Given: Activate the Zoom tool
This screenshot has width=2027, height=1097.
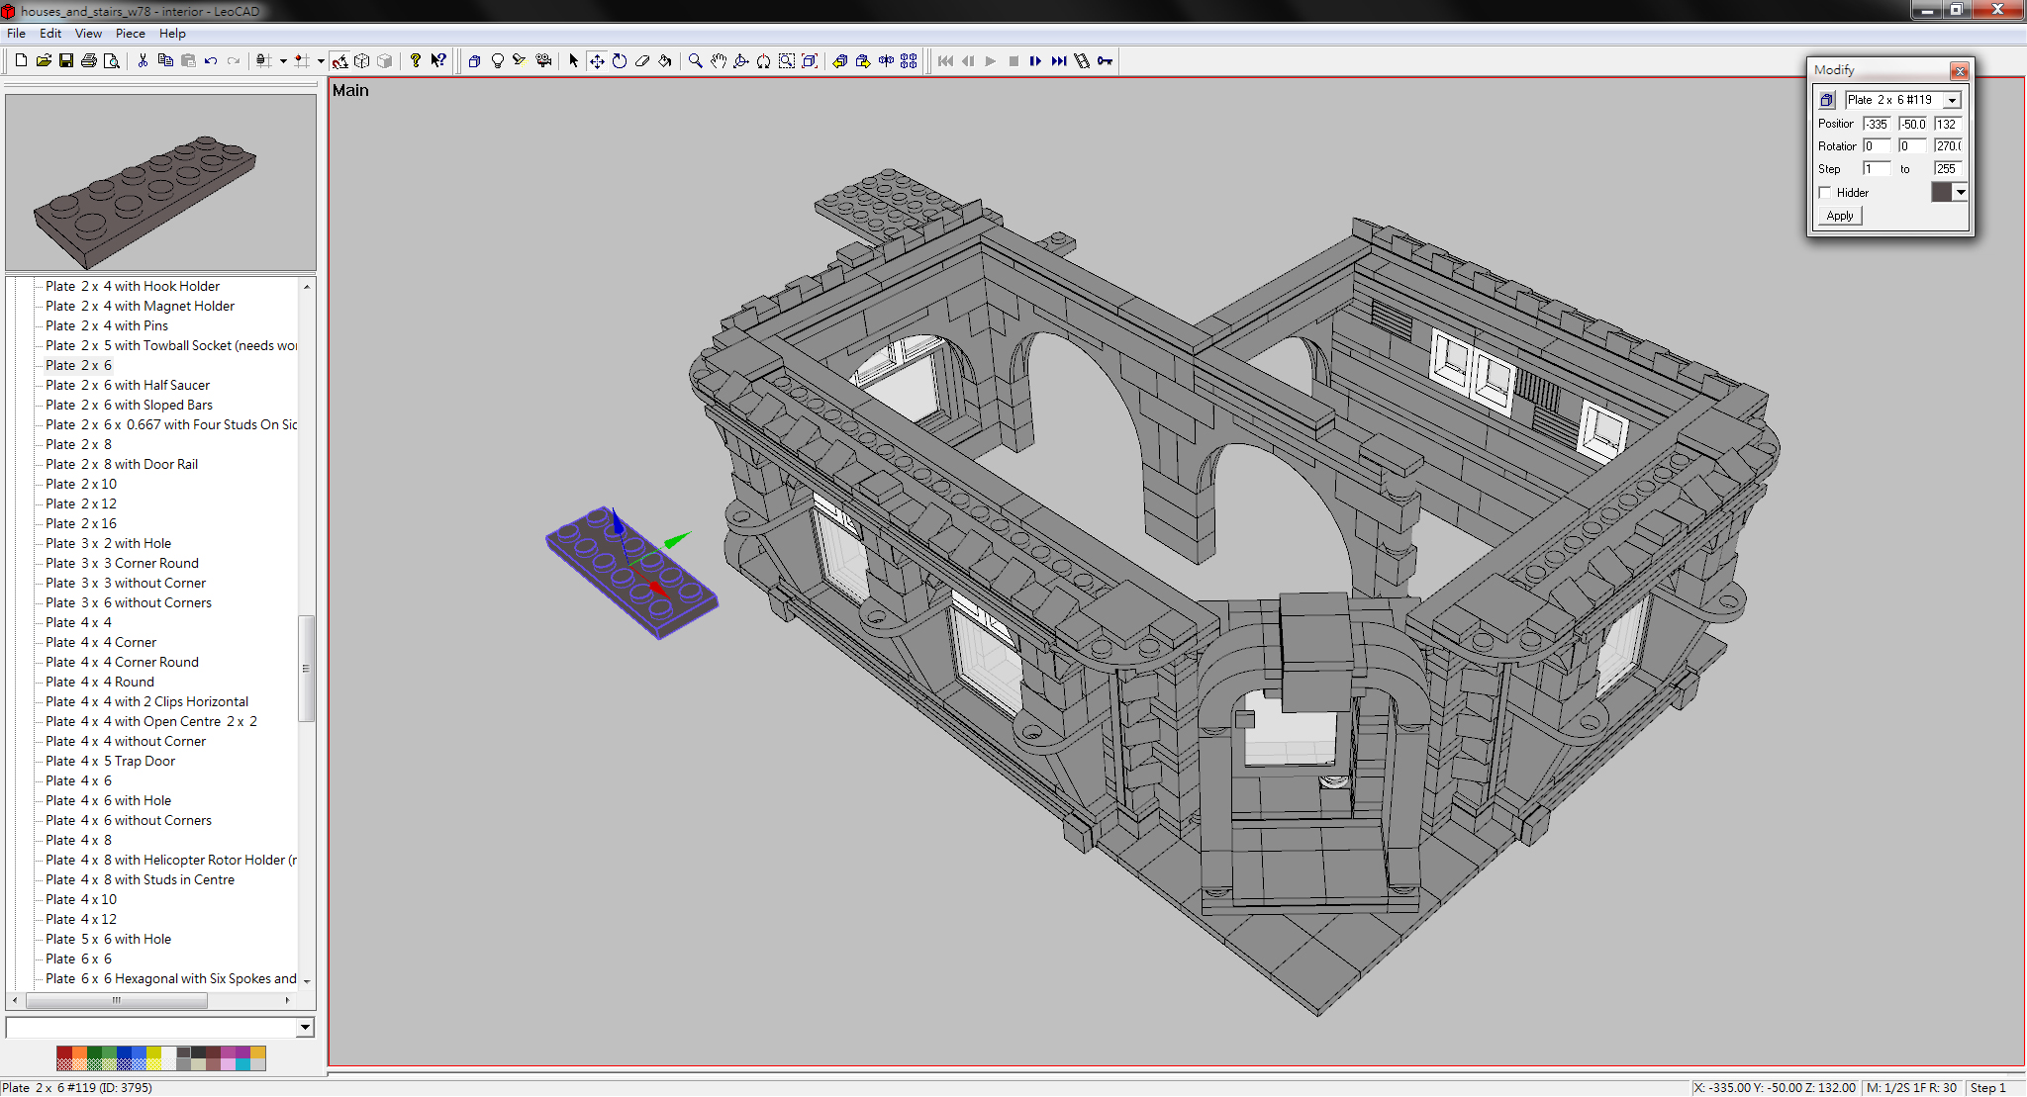Looking at the screenshot, I should coord(696,61).
